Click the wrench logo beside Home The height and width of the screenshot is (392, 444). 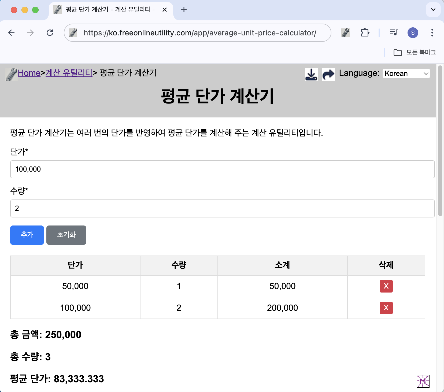click(11, 74)
